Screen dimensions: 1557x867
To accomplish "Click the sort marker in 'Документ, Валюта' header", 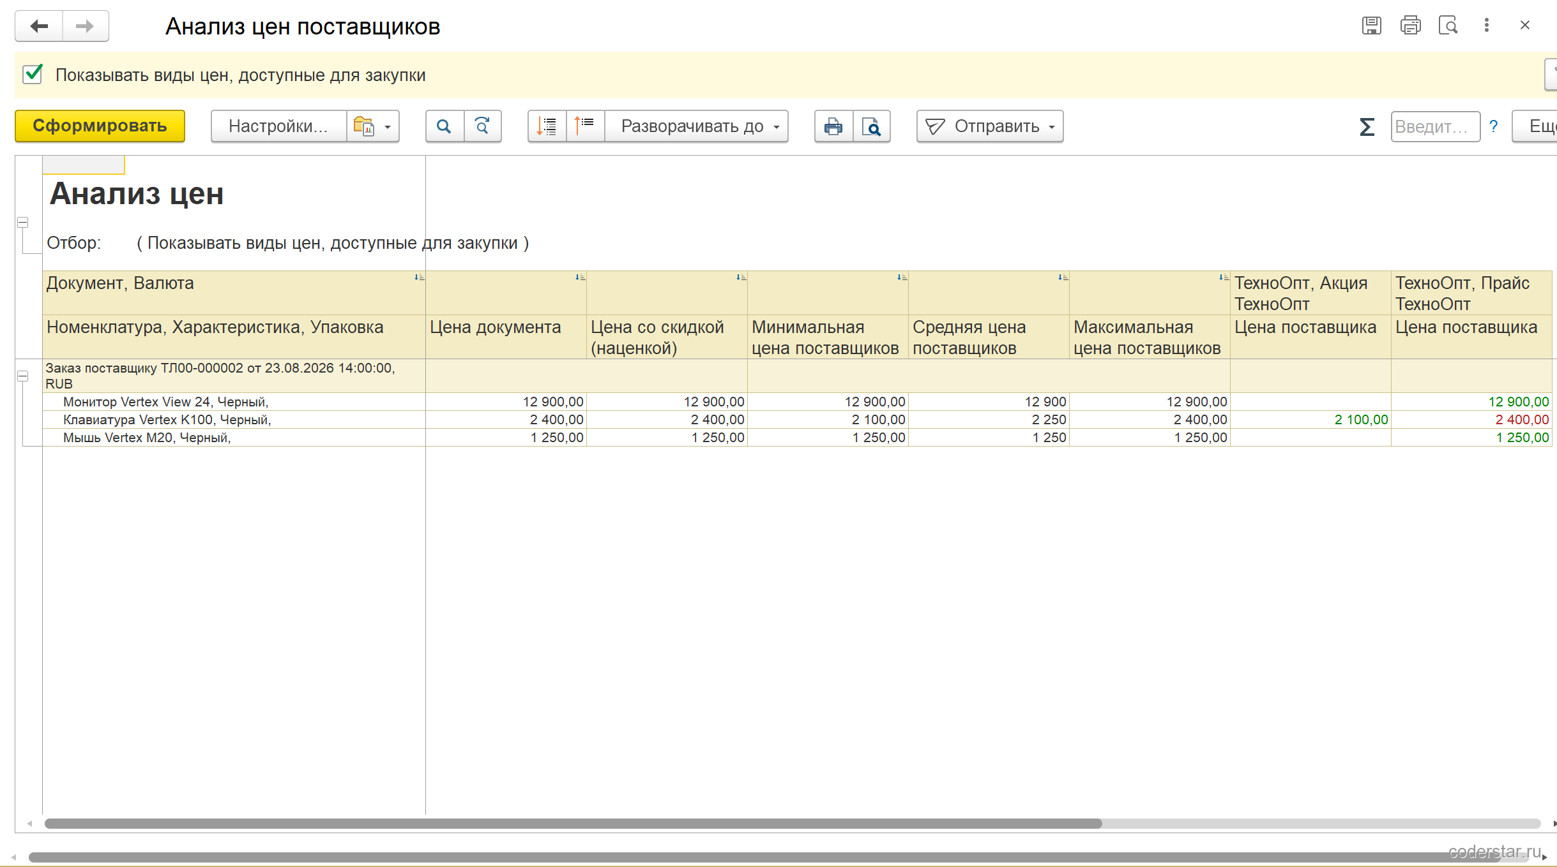I will 419,277.
